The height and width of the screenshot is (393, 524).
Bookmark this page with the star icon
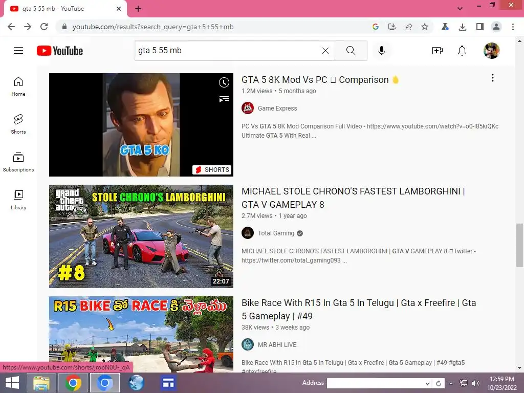pyautogui.click(x=424, y=27)
